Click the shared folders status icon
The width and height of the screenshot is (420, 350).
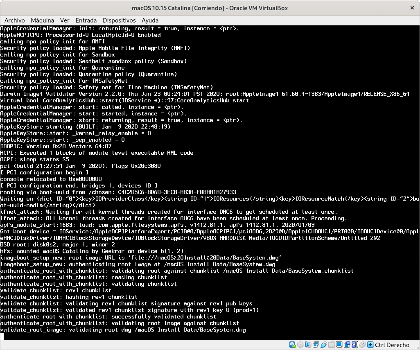(x=332, y=345)
